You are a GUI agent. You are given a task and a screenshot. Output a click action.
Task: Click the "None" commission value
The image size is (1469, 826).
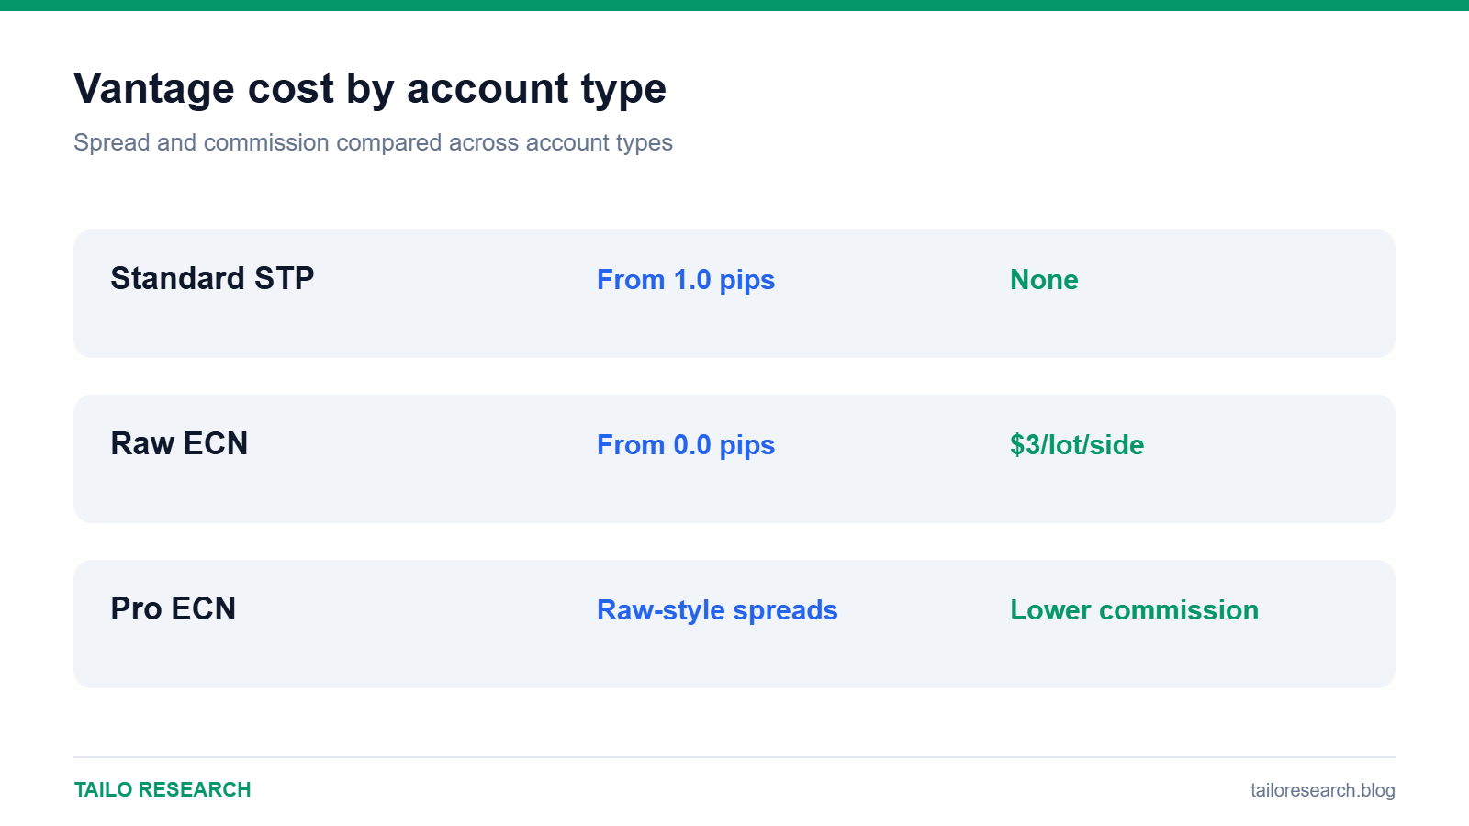(1044, 280)
